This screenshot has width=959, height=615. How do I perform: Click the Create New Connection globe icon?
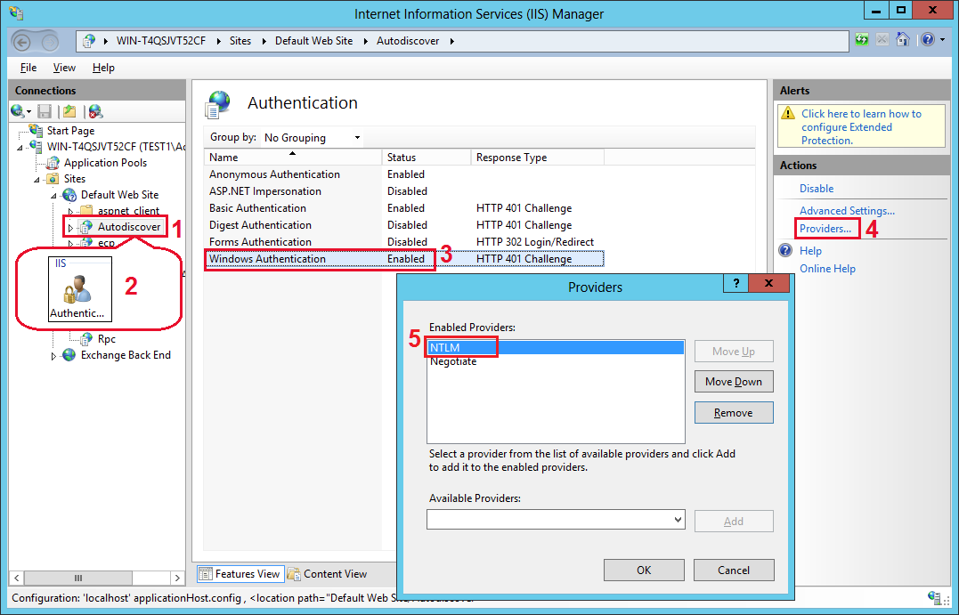coord(18,111)
